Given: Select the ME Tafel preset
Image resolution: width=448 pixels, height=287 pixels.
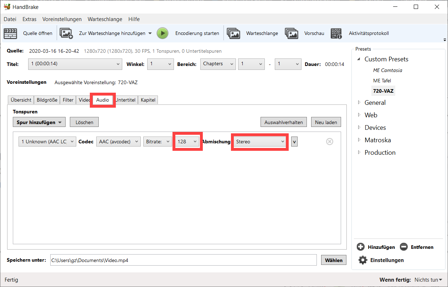Looking at the screenshot, I should [x=382, y=81].
